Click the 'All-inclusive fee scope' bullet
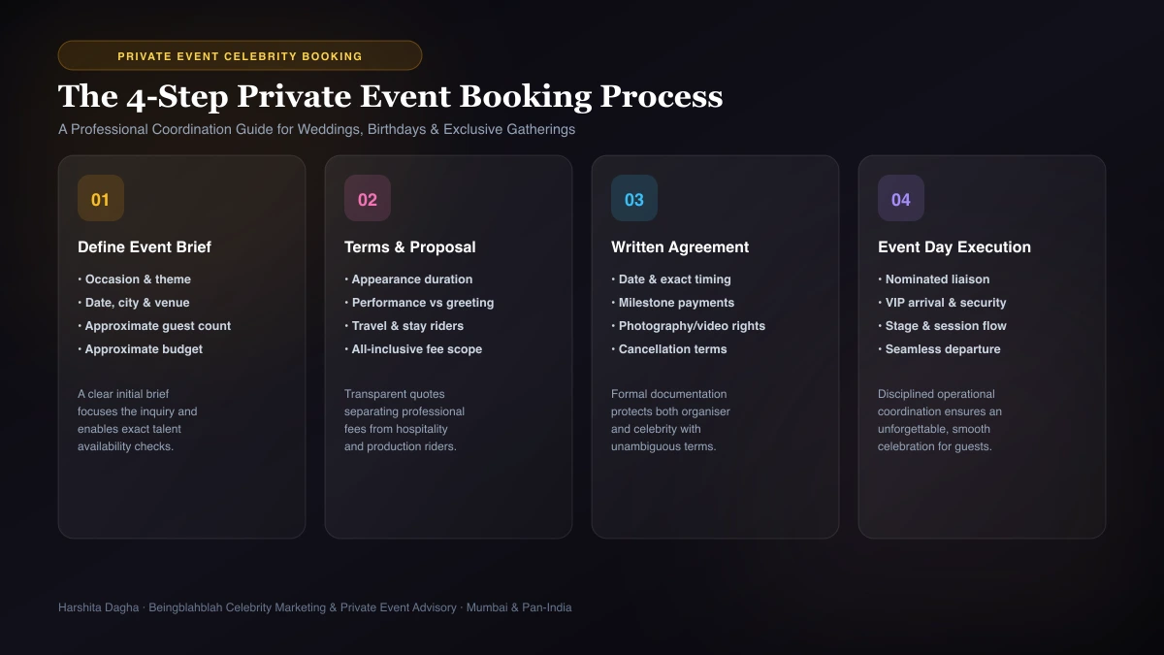 413,349
